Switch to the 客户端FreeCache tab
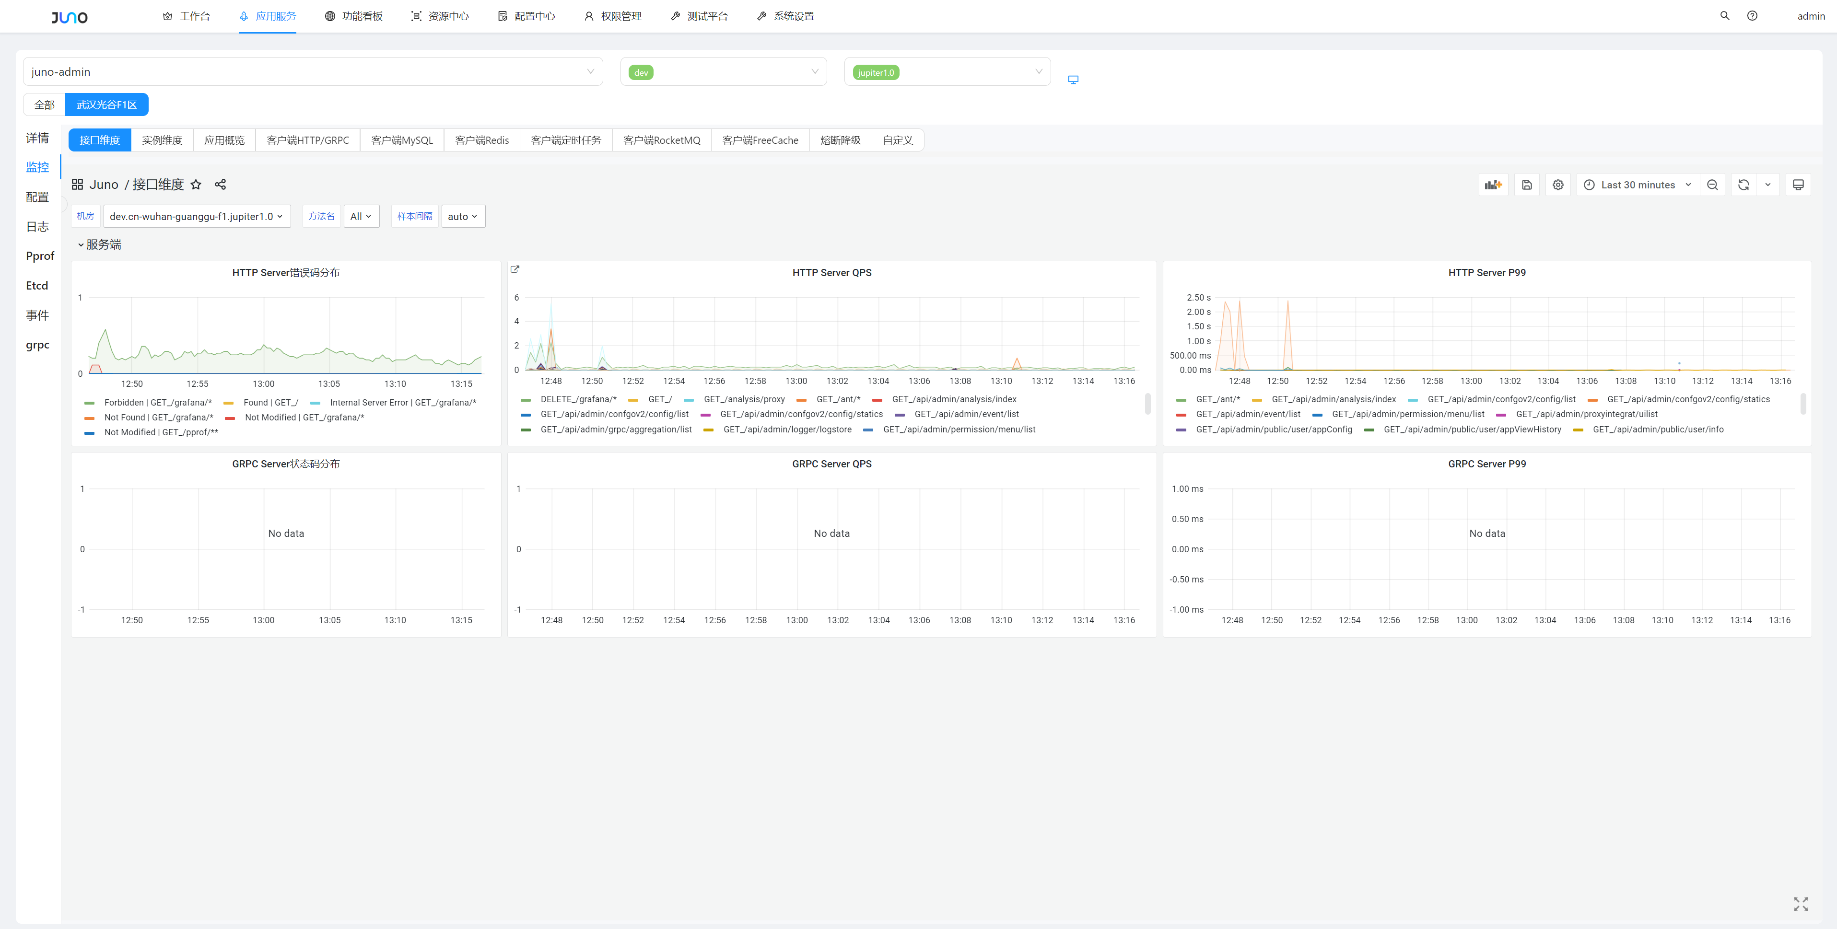The height and width of the screenshot is (929, 1837). (x=760, y=140)
